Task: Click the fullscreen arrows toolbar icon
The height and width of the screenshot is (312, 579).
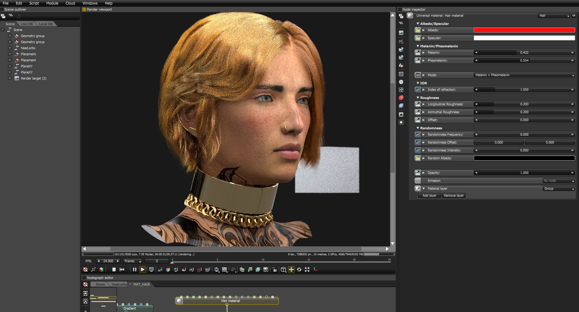Action: [307, 270]
